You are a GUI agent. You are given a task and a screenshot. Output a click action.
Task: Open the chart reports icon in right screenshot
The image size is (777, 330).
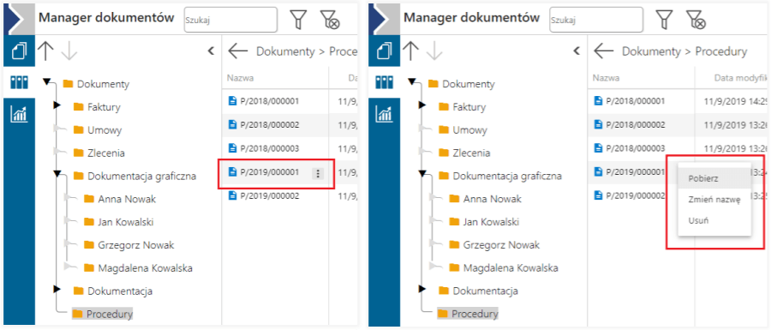click(x=385, y=114)
